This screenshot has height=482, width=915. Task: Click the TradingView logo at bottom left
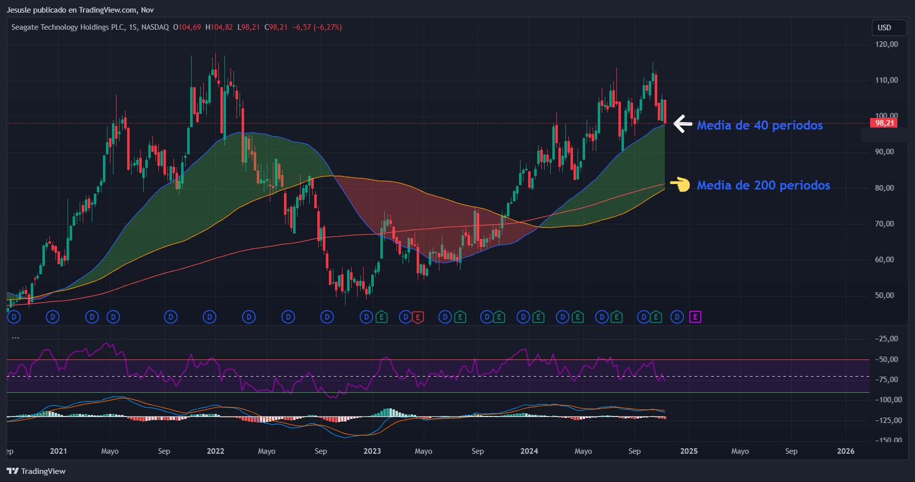point(36,471)
